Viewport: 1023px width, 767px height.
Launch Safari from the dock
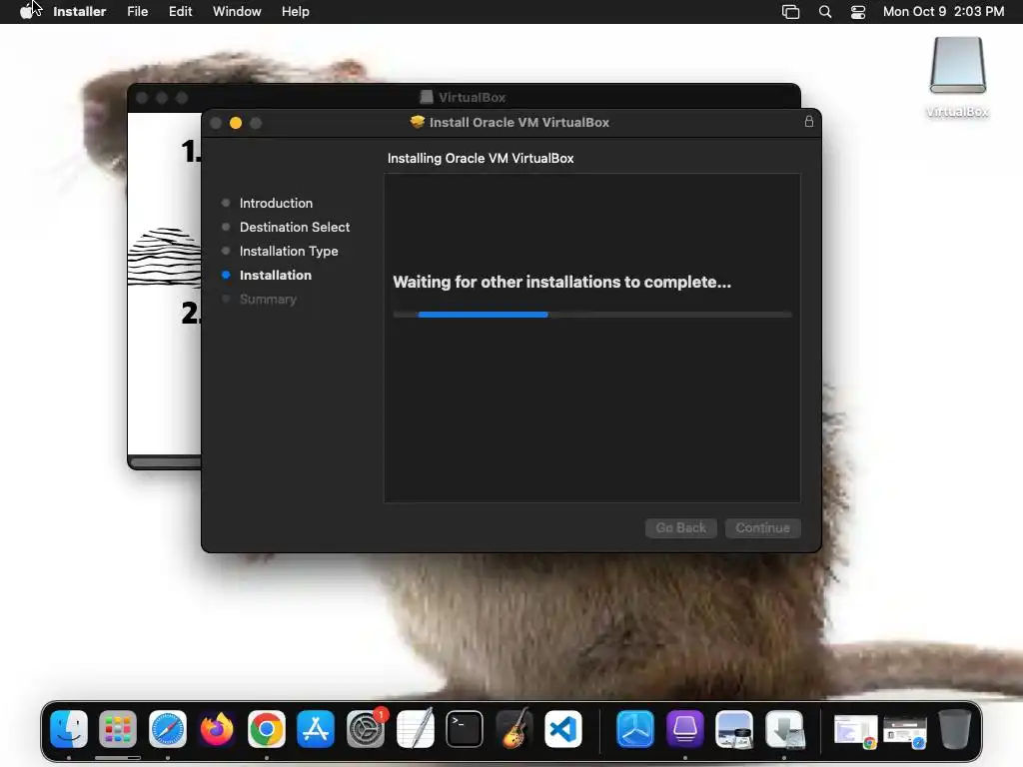[x=168, y=729]
